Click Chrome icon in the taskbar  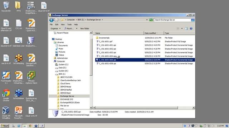tap(30, 126)
